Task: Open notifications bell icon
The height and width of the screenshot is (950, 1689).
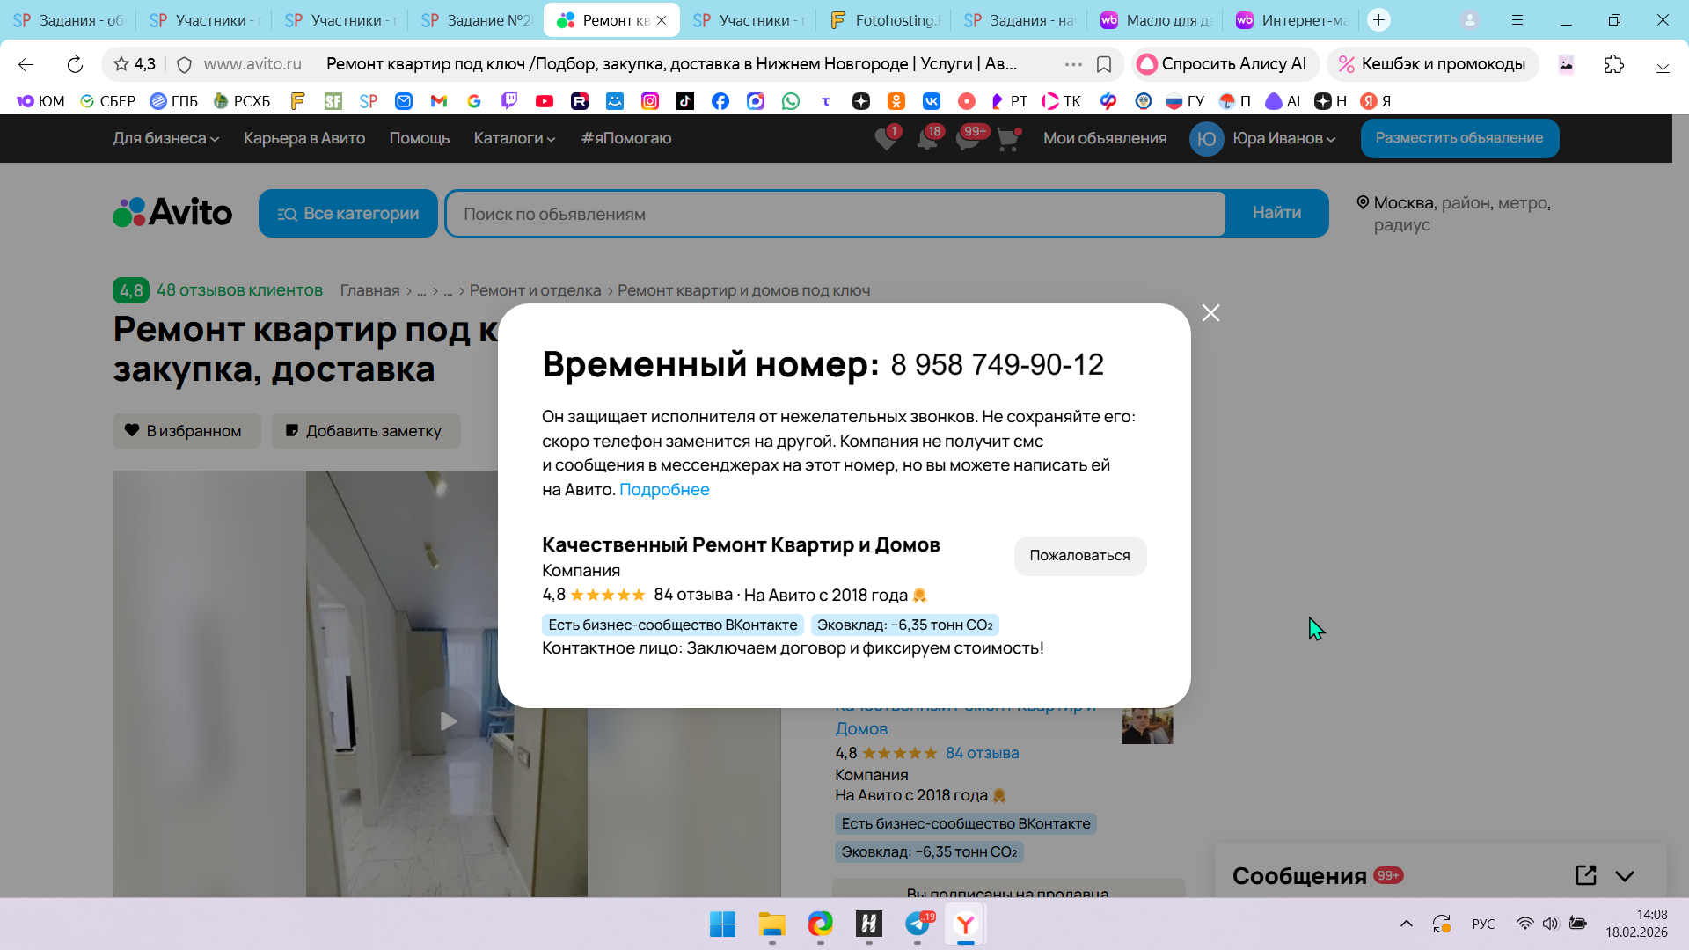Action: (x=926, y=139)
